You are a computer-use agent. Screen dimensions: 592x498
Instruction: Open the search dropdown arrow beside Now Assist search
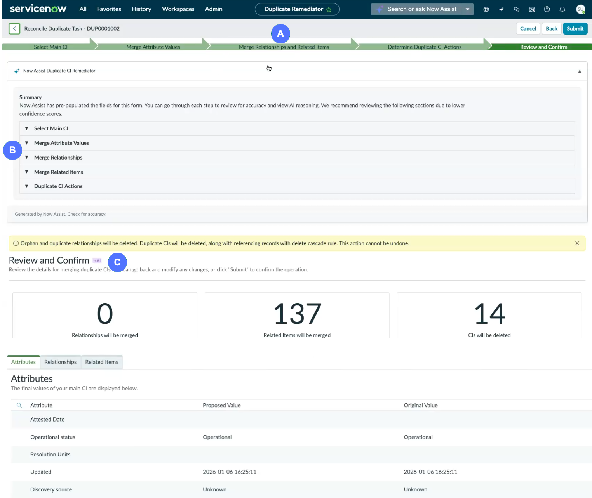coord(467,9)
